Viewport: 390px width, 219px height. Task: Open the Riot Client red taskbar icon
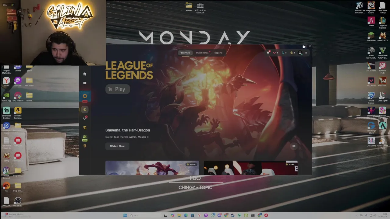click(266, 216)
